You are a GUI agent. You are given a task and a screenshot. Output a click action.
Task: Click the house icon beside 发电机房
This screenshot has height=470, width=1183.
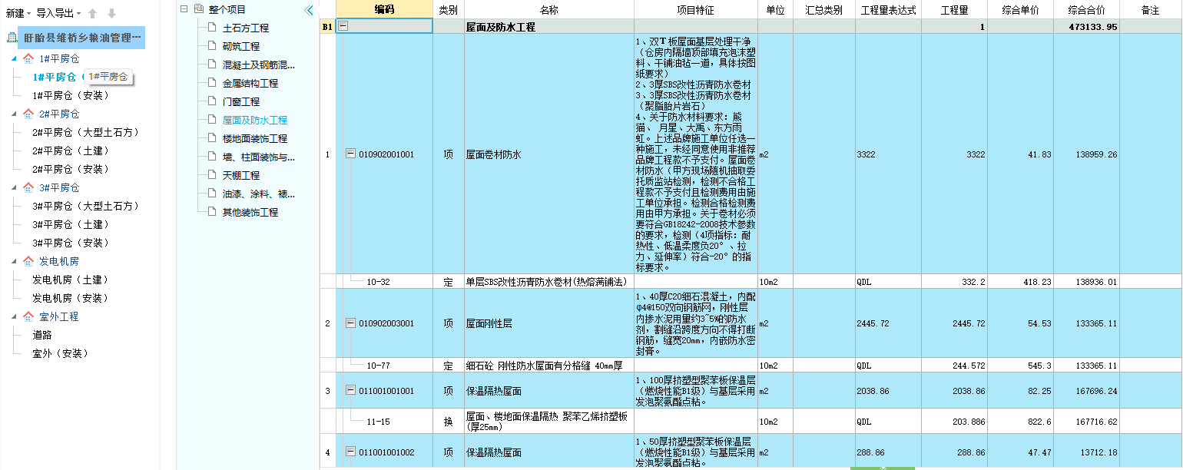point(28,261)
